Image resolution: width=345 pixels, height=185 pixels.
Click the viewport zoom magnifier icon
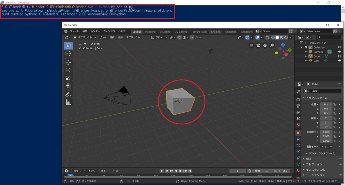(x=272, y=45)
